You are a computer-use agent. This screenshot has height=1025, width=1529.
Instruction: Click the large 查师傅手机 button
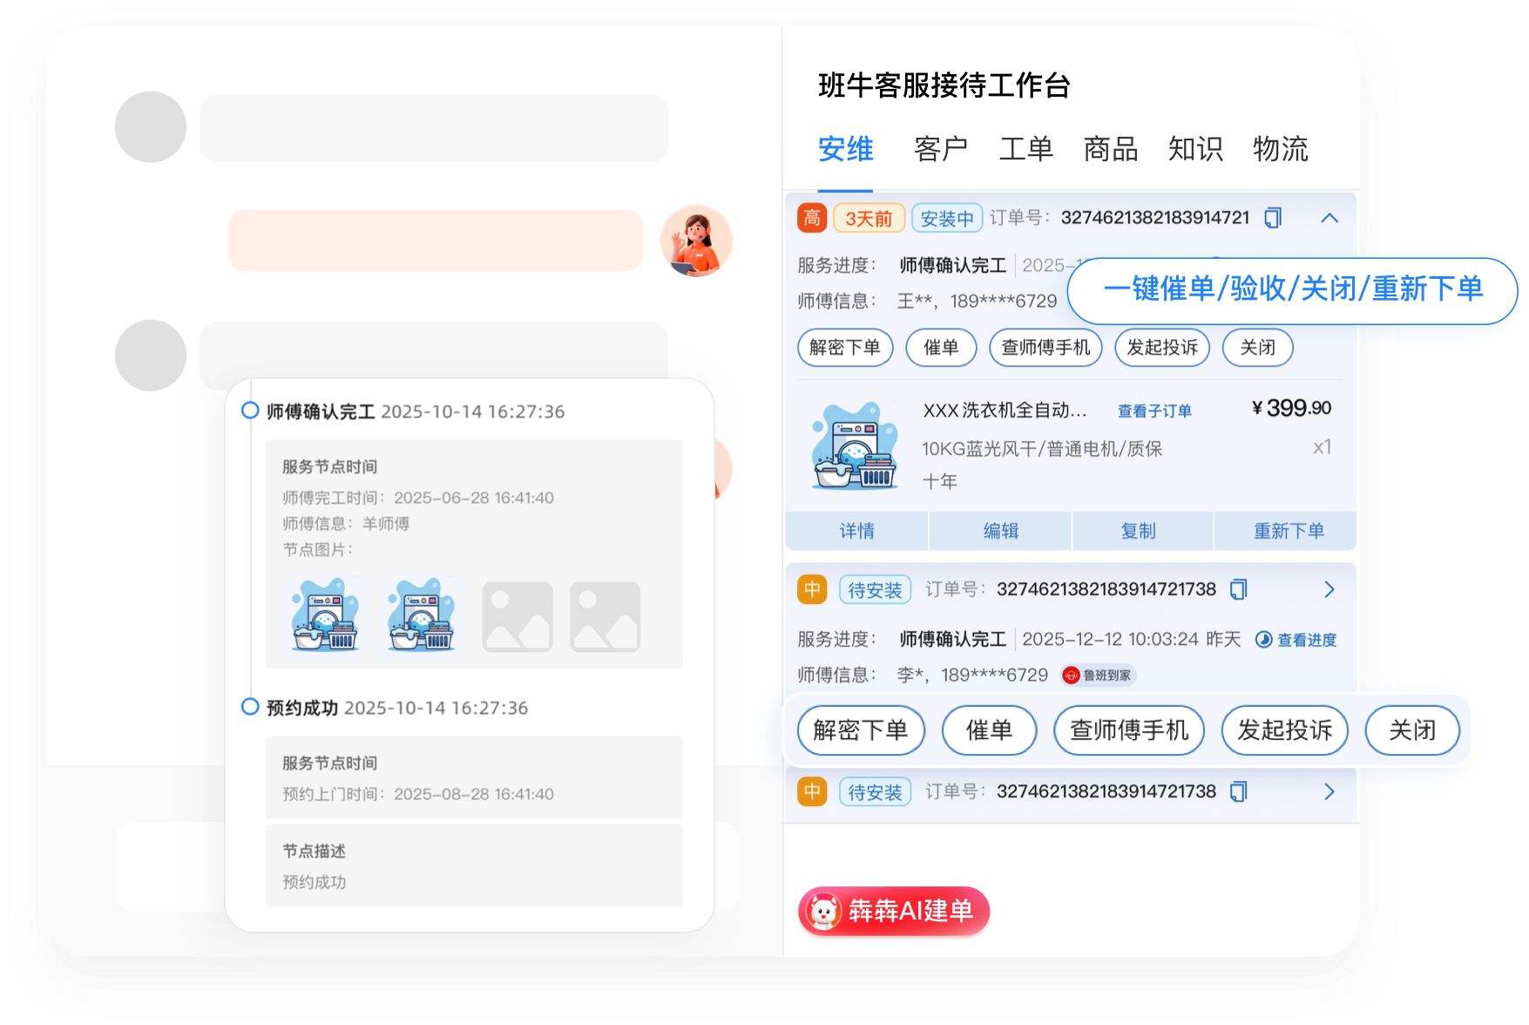tap(1129, 730)
